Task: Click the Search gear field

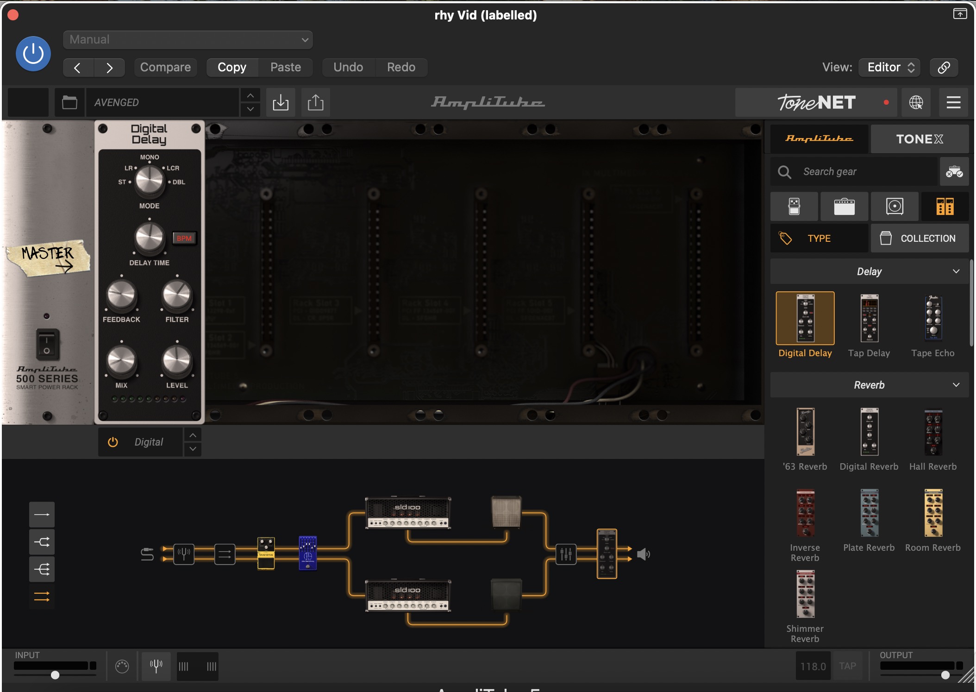Action: (854, 172)
